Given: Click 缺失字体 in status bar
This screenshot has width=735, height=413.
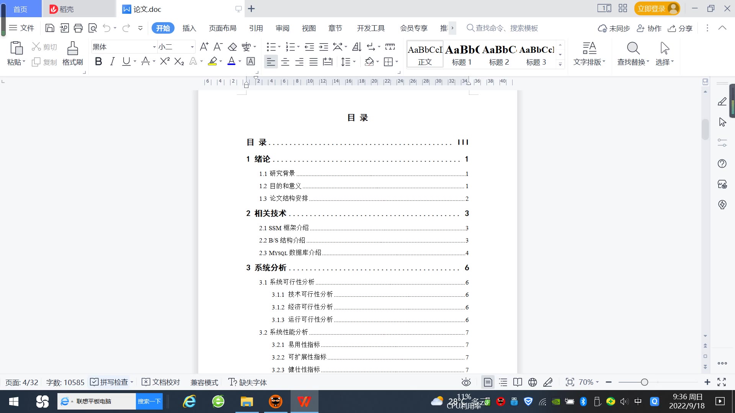Looking at the screenshot, I should 247,382.
